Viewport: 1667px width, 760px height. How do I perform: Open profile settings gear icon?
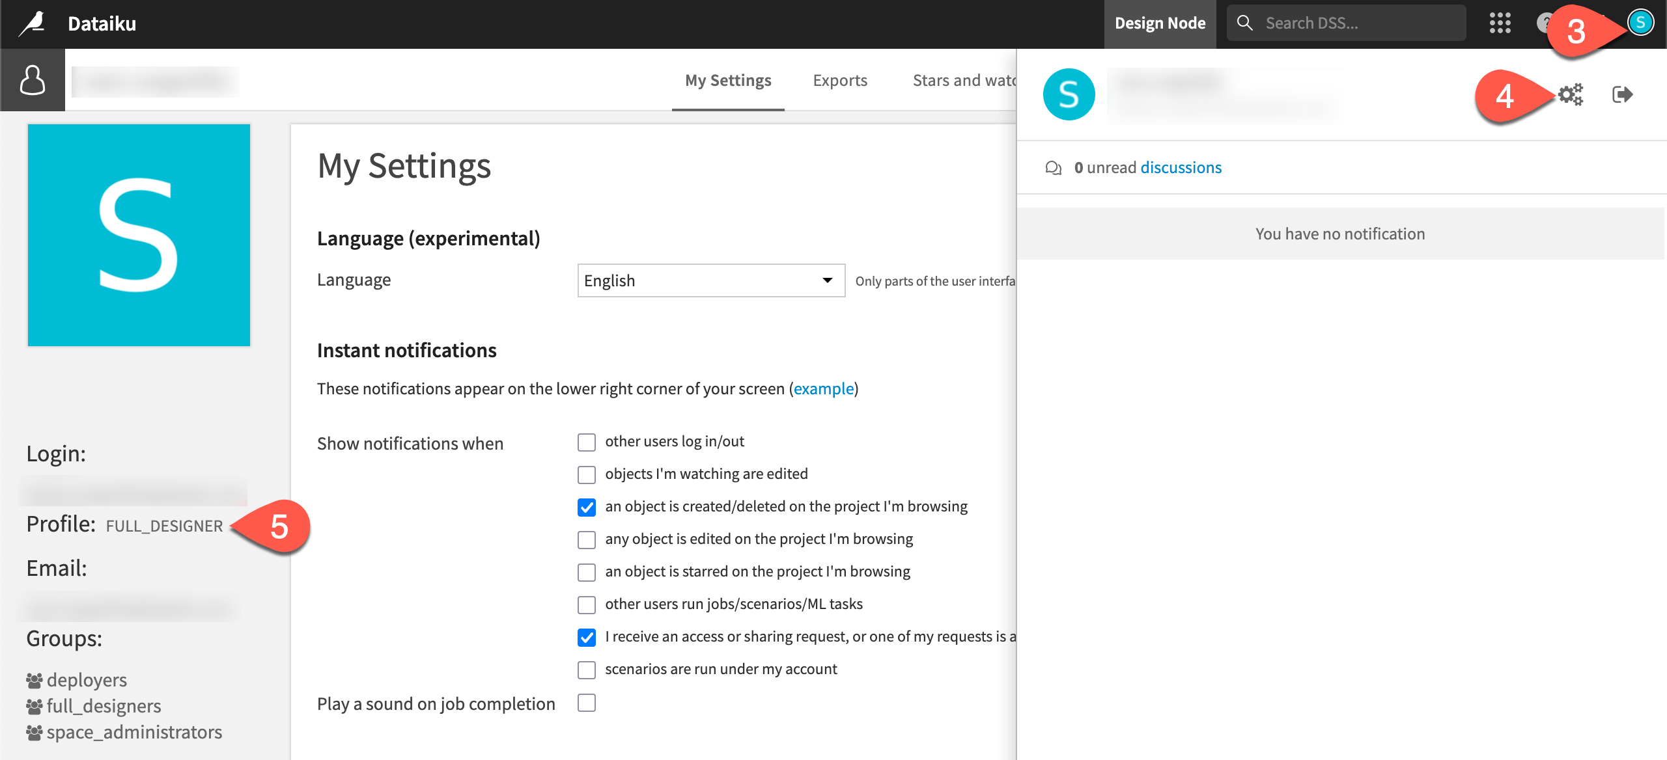coord(1570,94)
